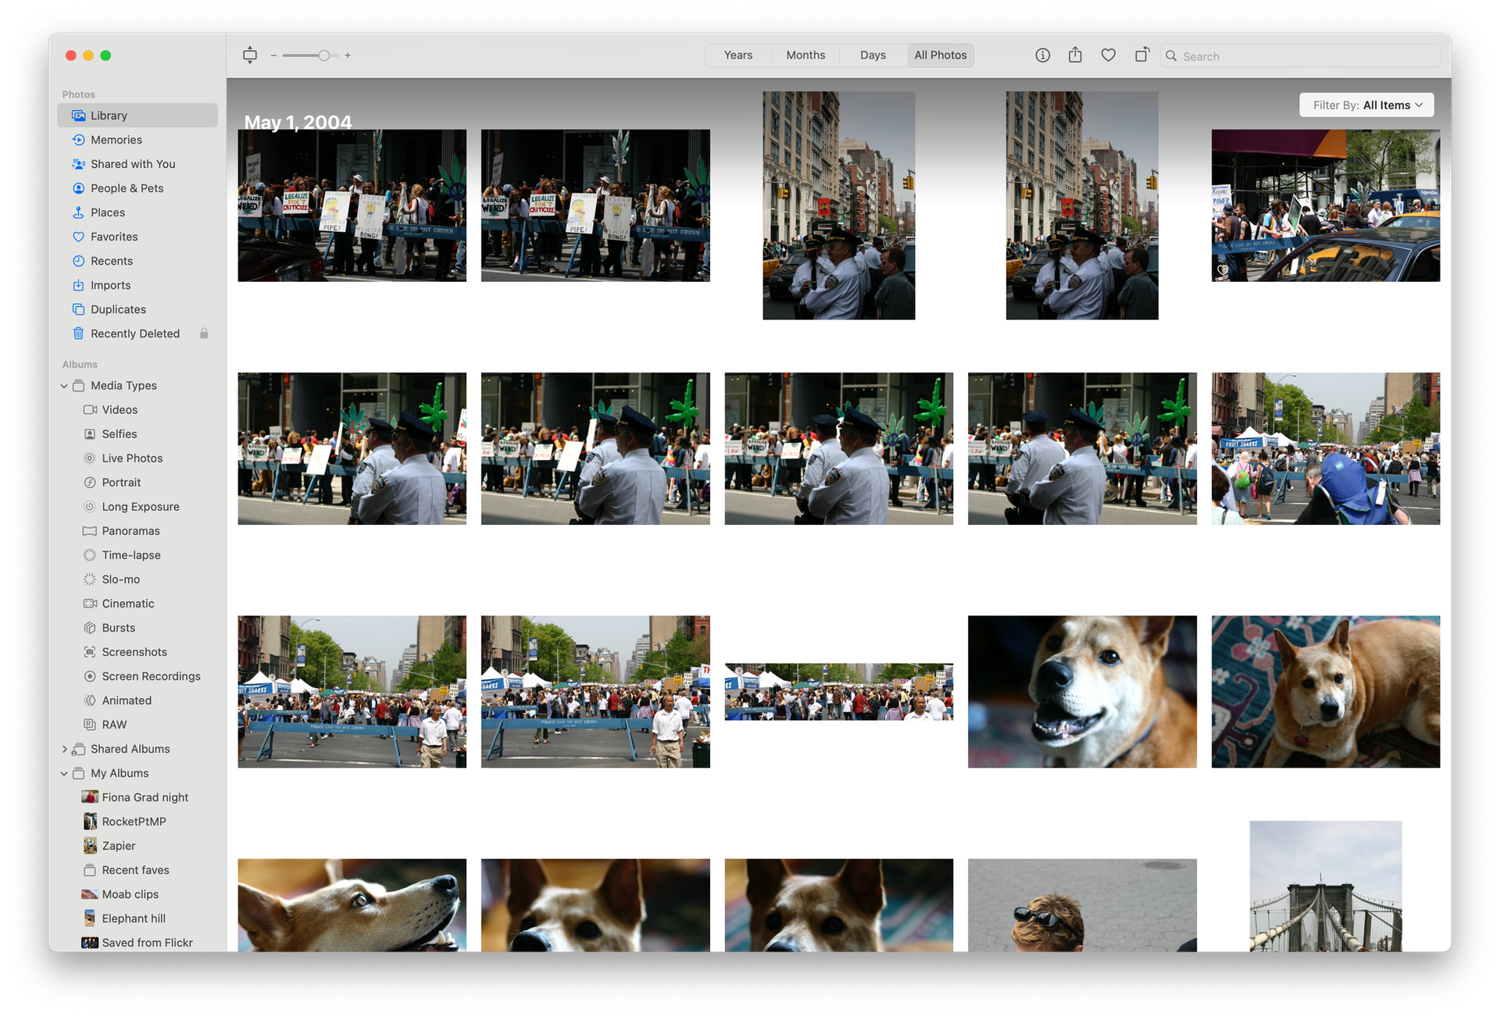The height and width of the screenshot is (1016, 1500).
Task: Switch to the Years view tab
Action: coord(737,55)
